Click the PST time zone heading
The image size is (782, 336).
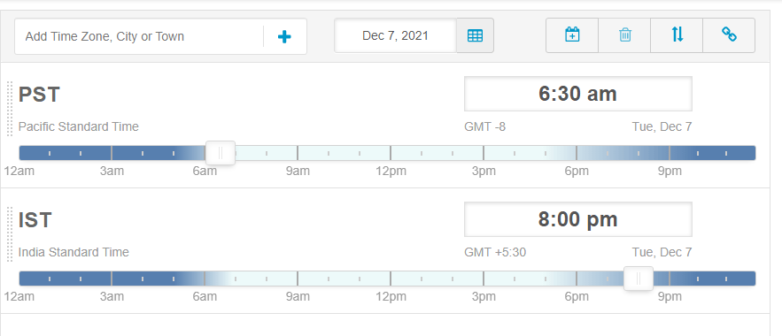click(39, 94)
